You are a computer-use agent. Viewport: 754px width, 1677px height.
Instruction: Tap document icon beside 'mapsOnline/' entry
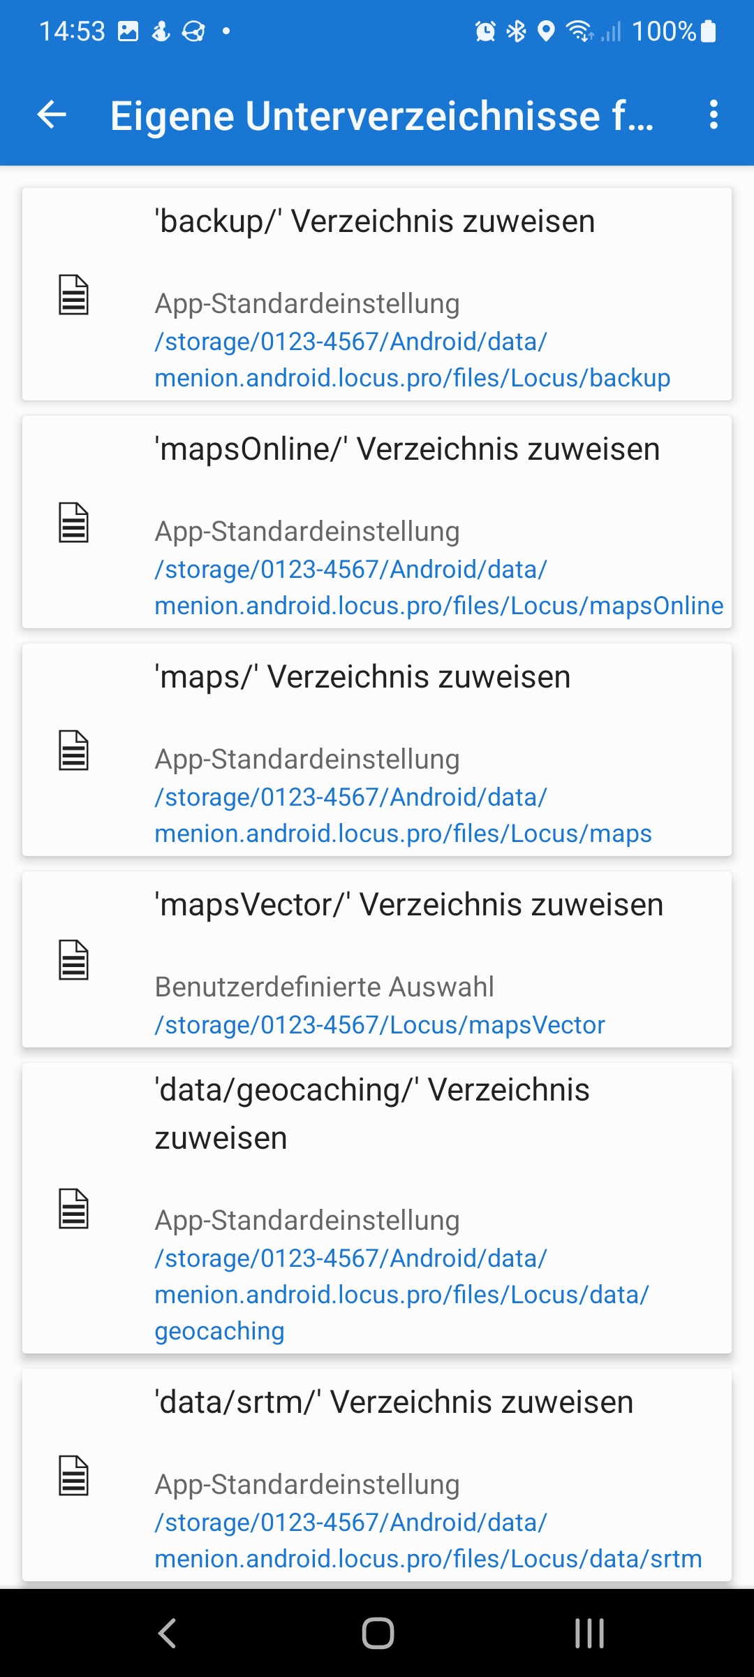(73, 523)
